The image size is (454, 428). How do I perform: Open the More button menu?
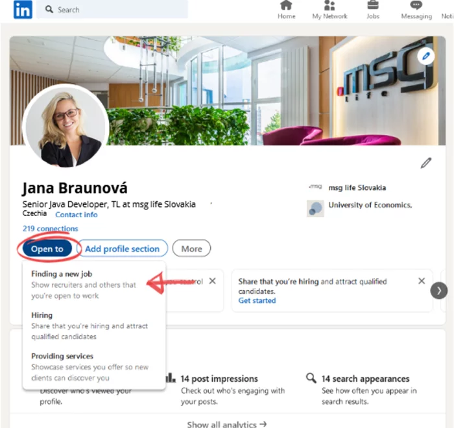(x=192, y=248)
